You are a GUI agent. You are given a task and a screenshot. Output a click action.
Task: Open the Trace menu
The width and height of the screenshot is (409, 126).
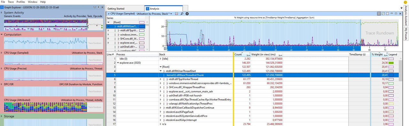[11, 2]
